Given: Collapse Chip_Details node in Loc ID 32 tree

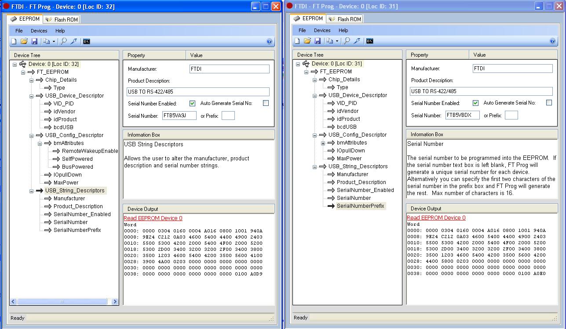Looking at the screenshot, I should click(31, 80).
